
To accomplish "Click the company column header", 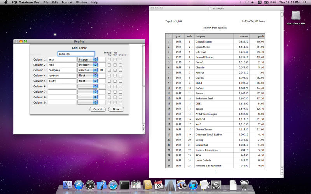I will click(x=214, y=36).
